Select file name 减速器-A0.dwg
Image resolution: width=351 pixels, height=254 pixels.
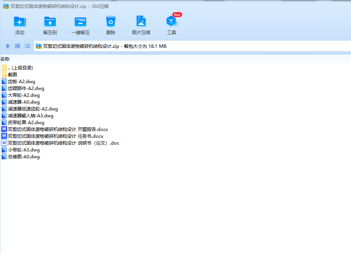24,102
